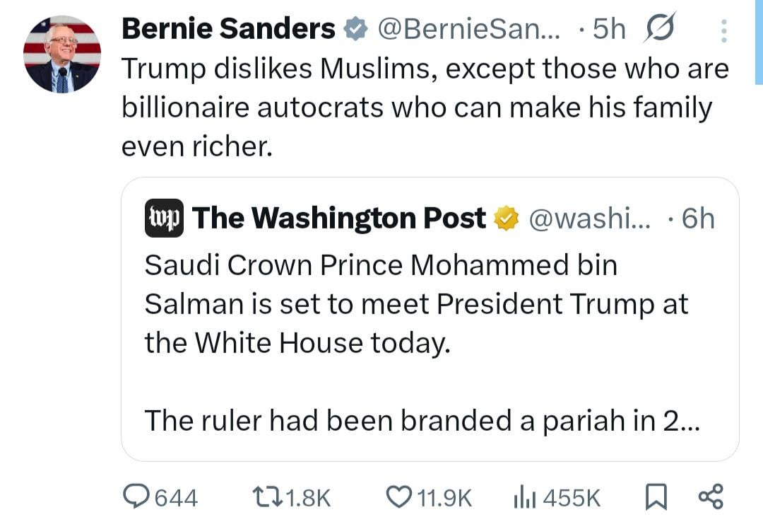Click the Washington Post logo avatar
Viewport: 763px width, 522px height.
click(x=163, y=218)
